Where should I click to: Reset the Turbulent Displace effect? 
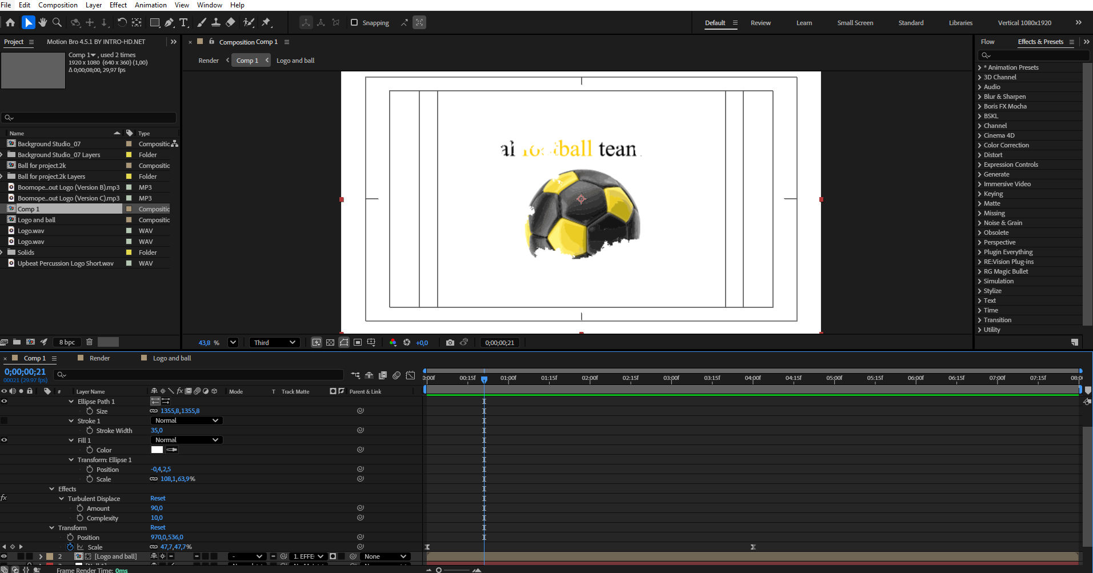pos(158,499)
